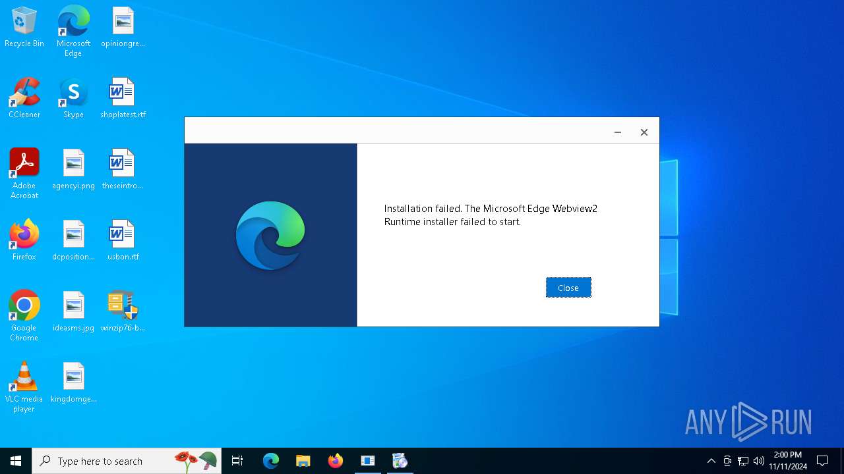Open the volume control tray icon
Viewport: 844px width, 474px height.
tap(759, 461)
